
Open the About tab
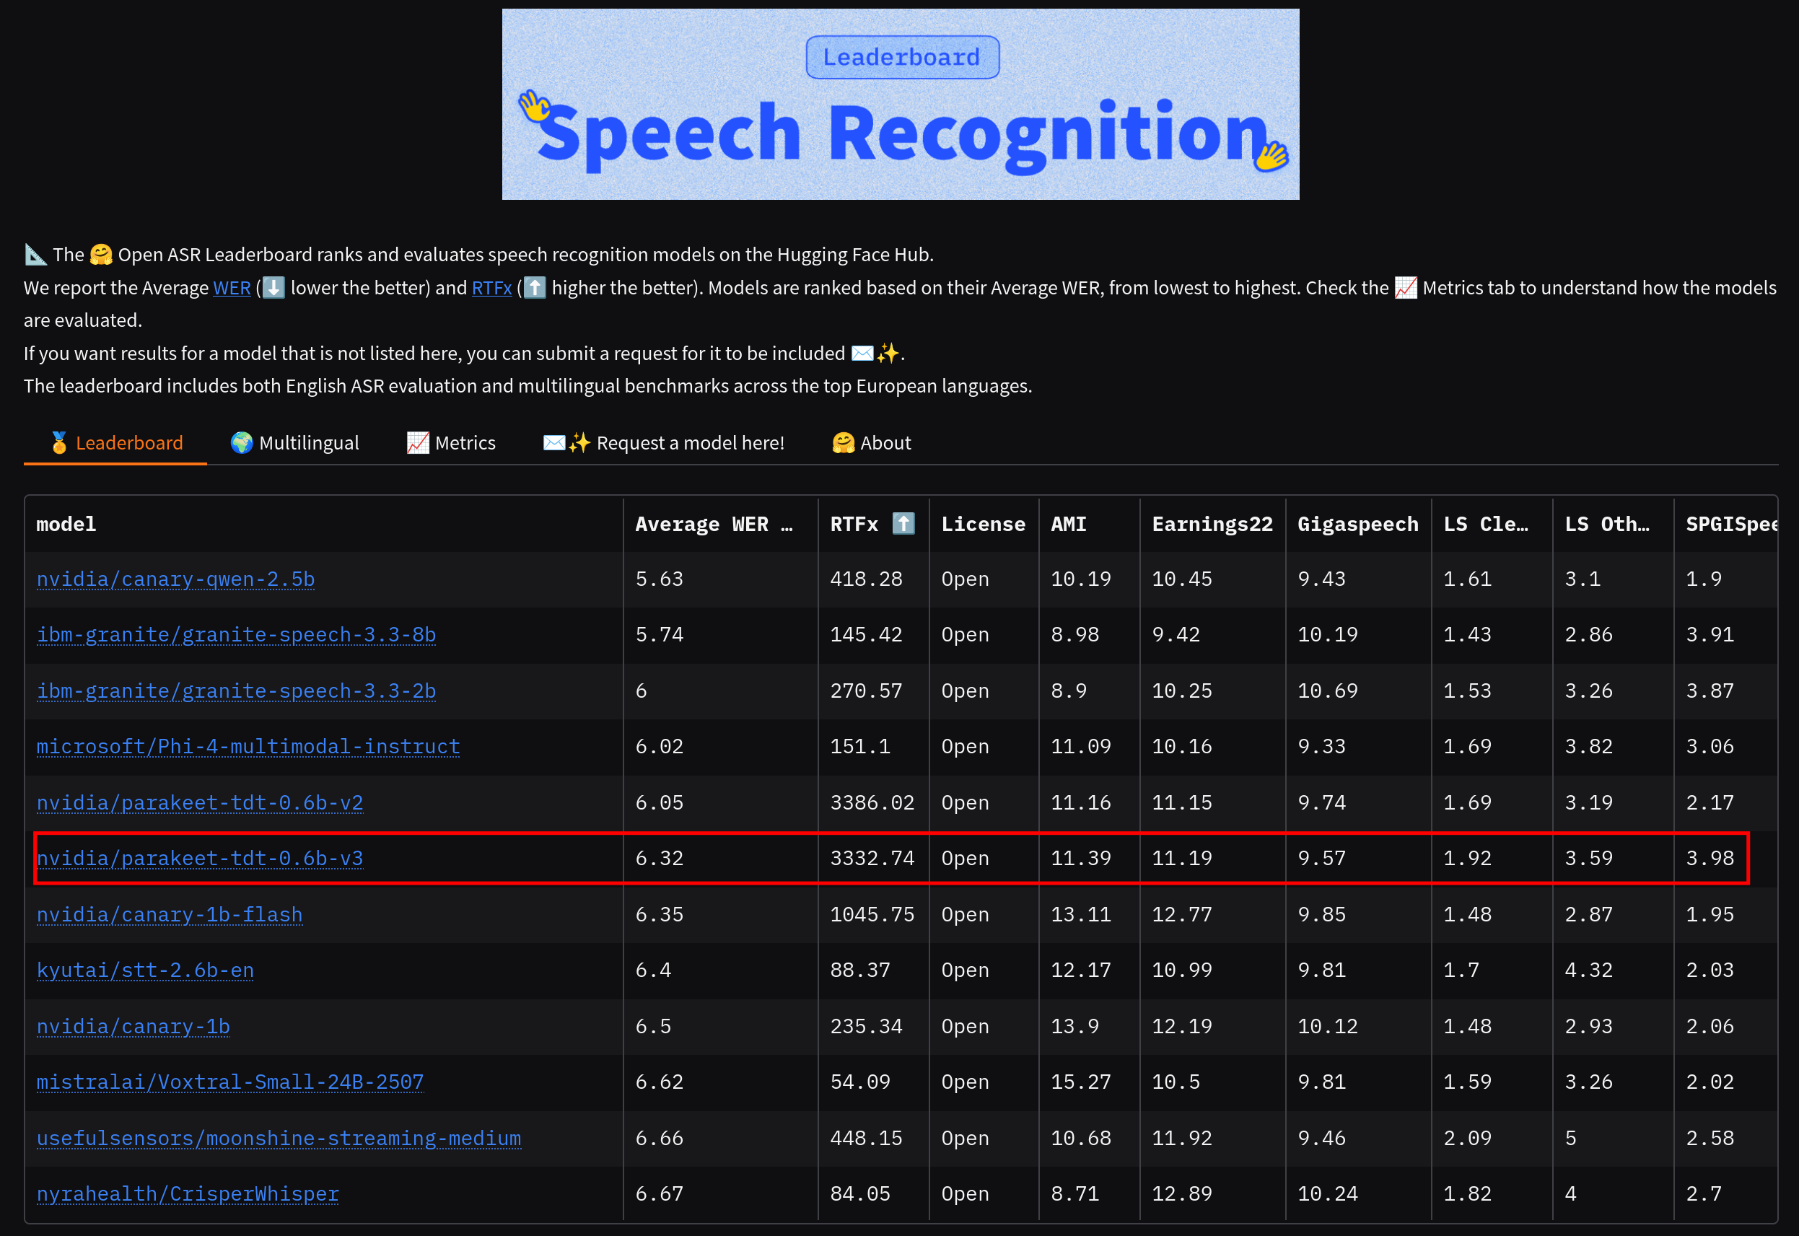(871, 443)
